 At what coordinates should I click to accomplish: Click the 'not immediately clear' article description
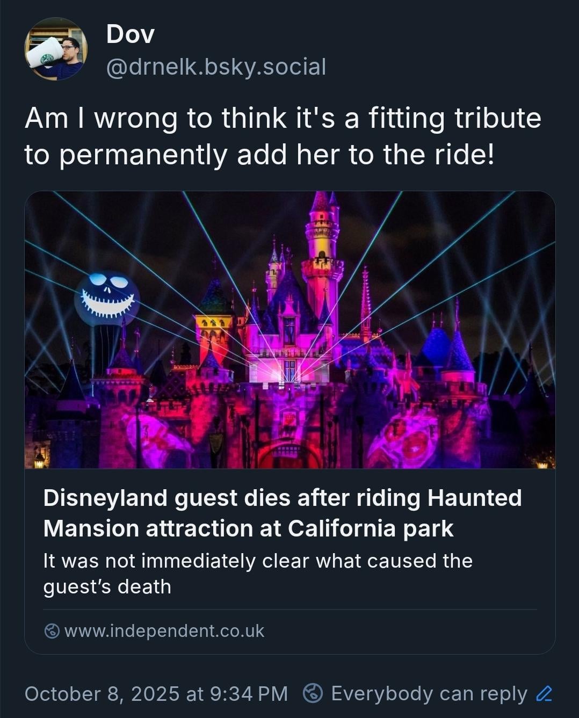pyautogui.click(x=258, y=561)
